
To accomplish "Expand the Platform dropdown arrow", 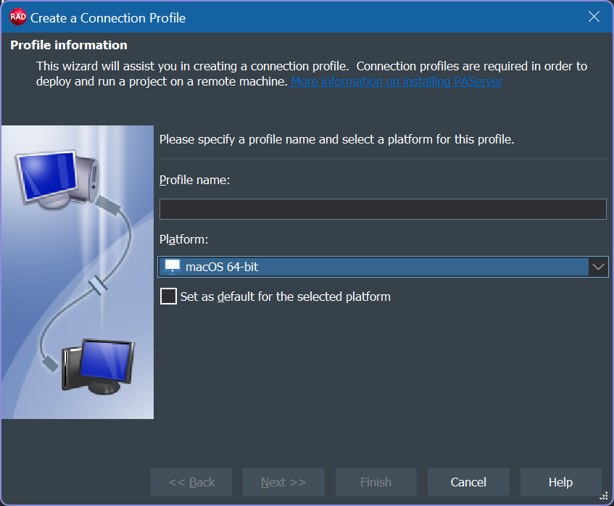I will pyautogui.click(x=598, y=267).
